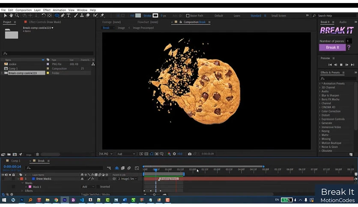
Task: Click the Windows Start button
Action: (4, 200)
